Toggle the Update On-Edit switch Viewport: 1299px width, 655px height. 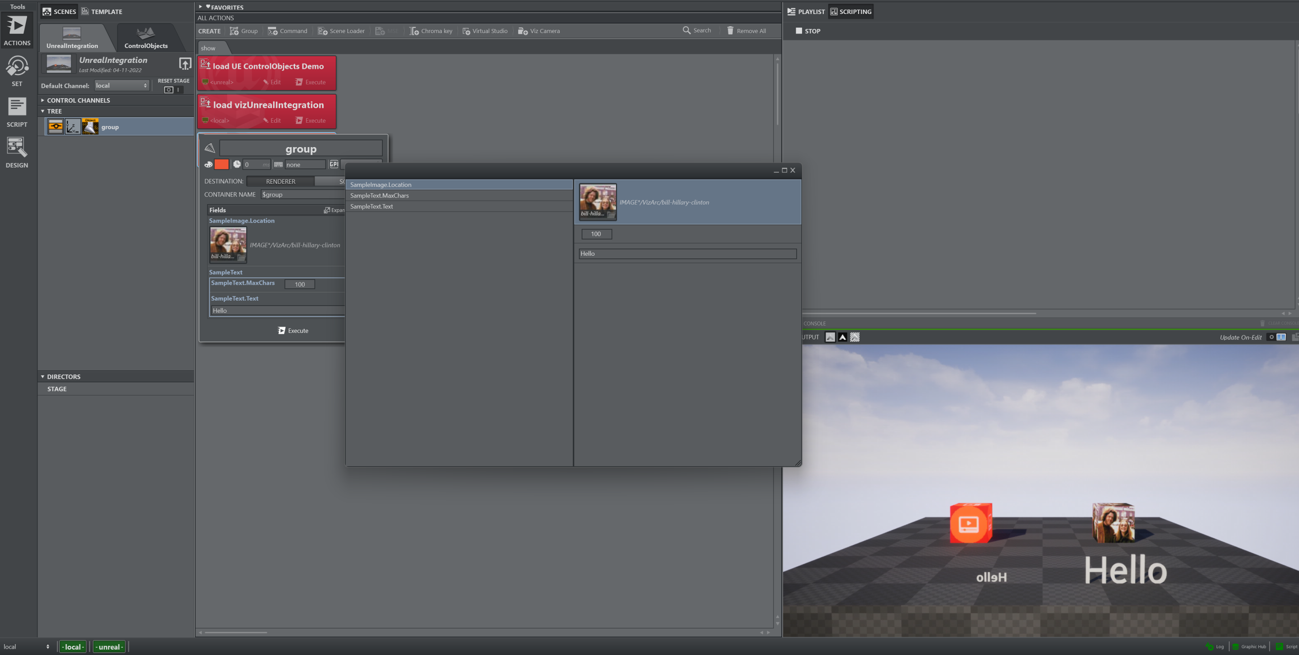click(x=1277, y=337)
